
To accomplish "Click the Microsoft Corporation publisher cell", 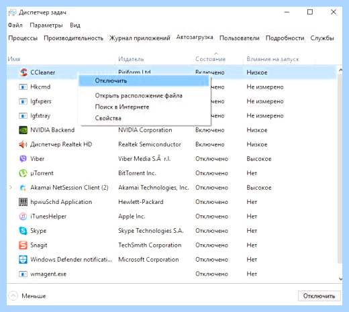I will coord(148,260).
